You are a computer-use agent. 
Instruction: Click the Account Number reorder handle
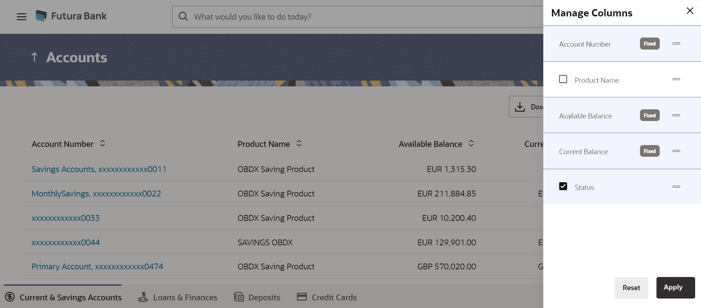(676, 43)
